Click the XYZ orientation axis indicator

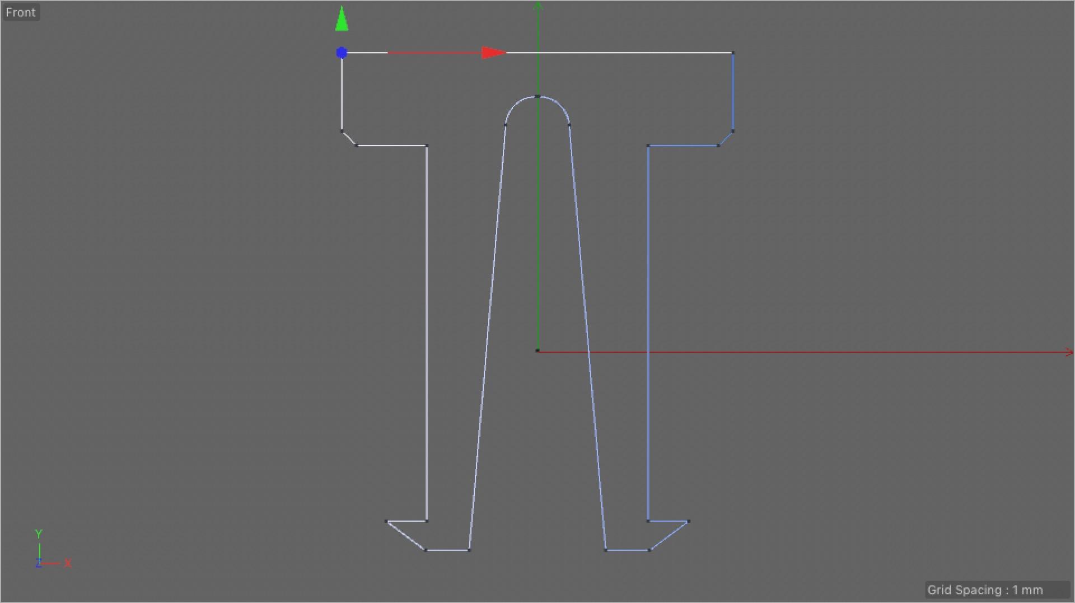pos(53,550)
